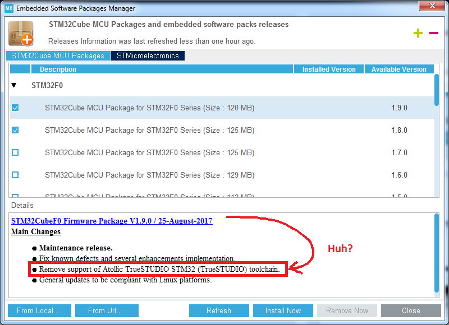This screenshot has width=449, height=325.
Task: Click the Close button at the bottom
Action: (411, 310)
